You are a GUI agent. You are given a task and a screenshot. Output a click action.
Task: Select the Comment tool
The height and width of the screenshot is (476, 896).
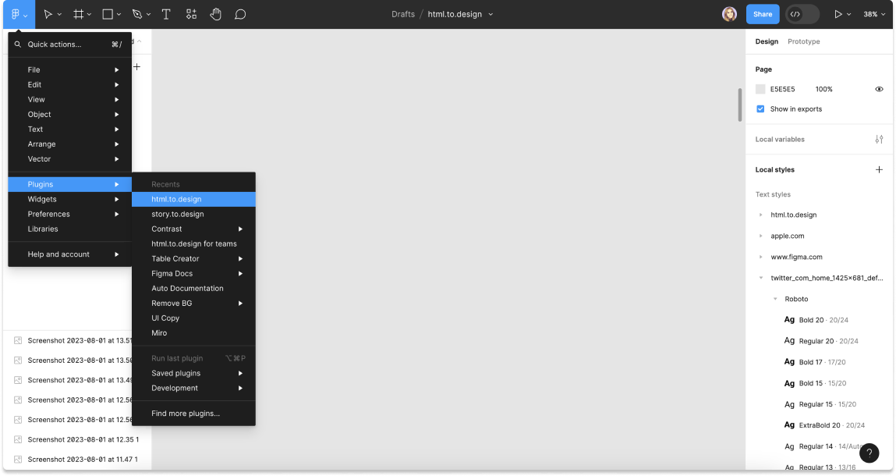click(x=240, y=14)
